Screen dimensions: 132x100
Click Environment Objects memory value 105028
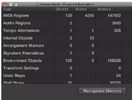114,61
